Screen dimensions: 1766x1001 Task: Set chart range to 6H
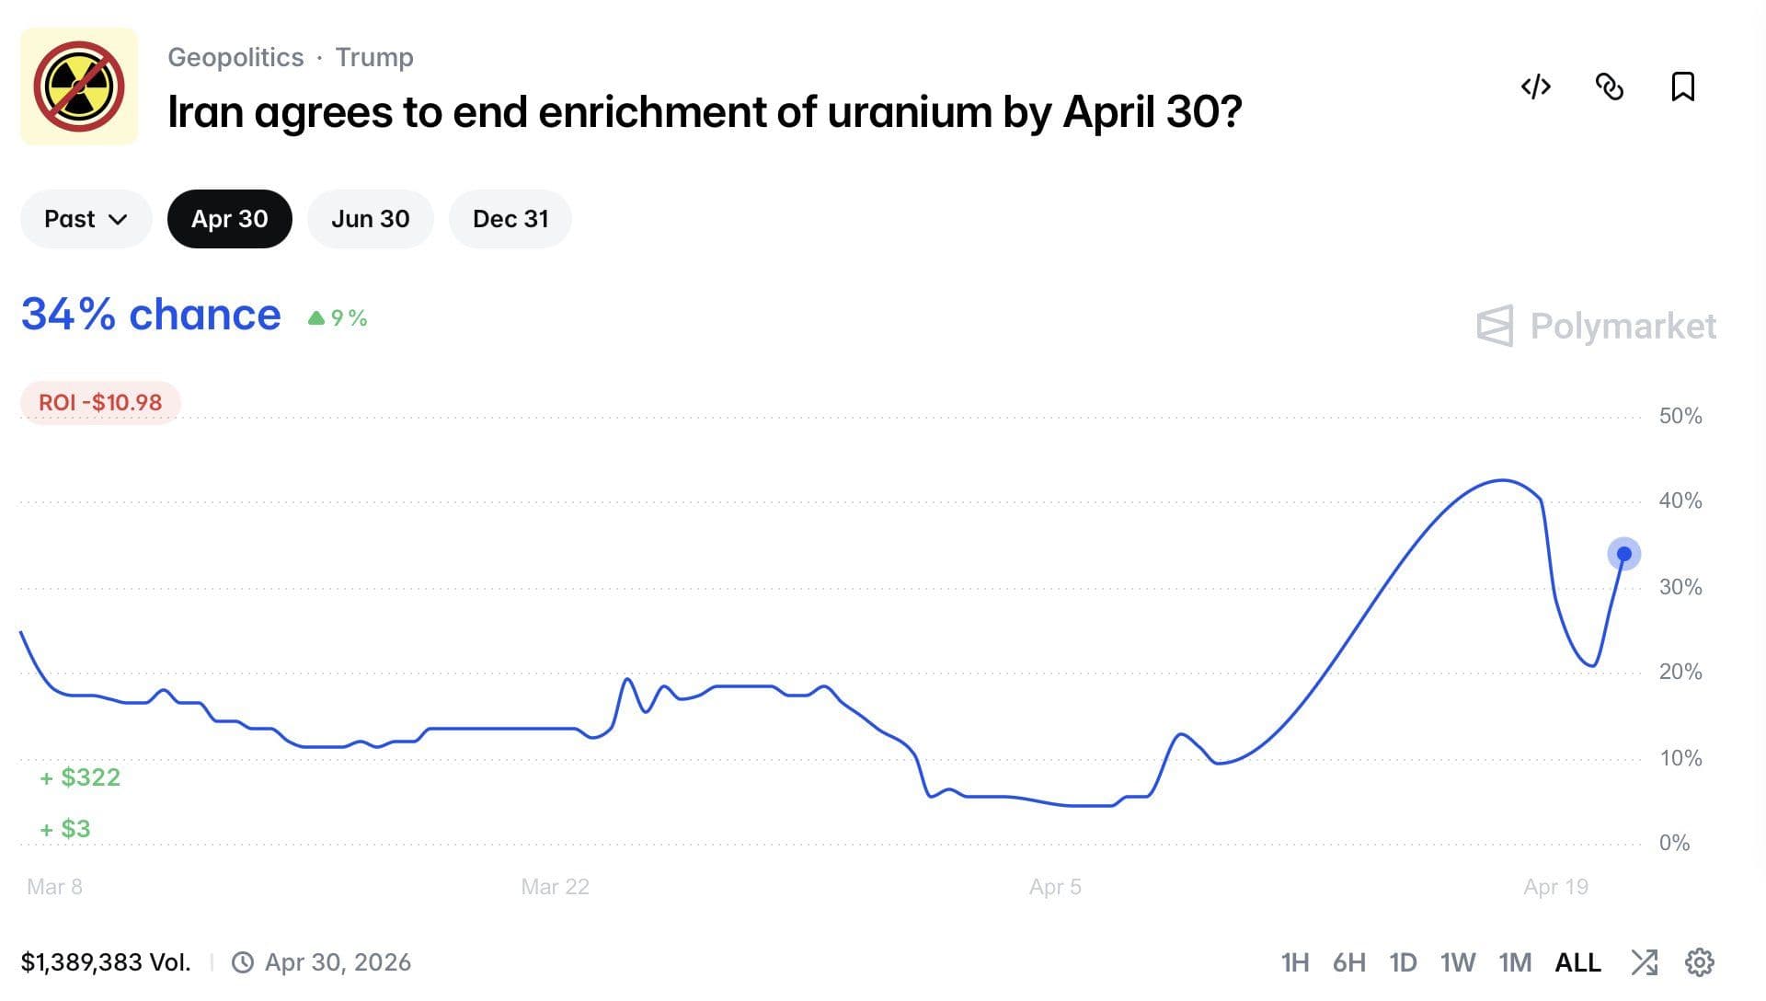pos(1348,962)
